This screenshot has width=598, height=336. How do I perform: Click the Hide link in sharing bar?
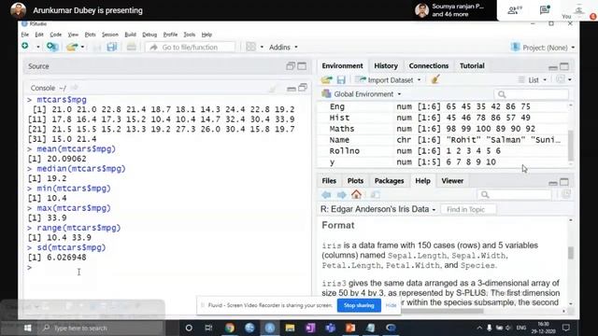[x=391, y=305]
